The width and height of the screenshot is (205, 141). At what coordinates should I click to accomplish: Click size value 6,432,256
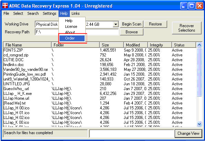[108, 94]
